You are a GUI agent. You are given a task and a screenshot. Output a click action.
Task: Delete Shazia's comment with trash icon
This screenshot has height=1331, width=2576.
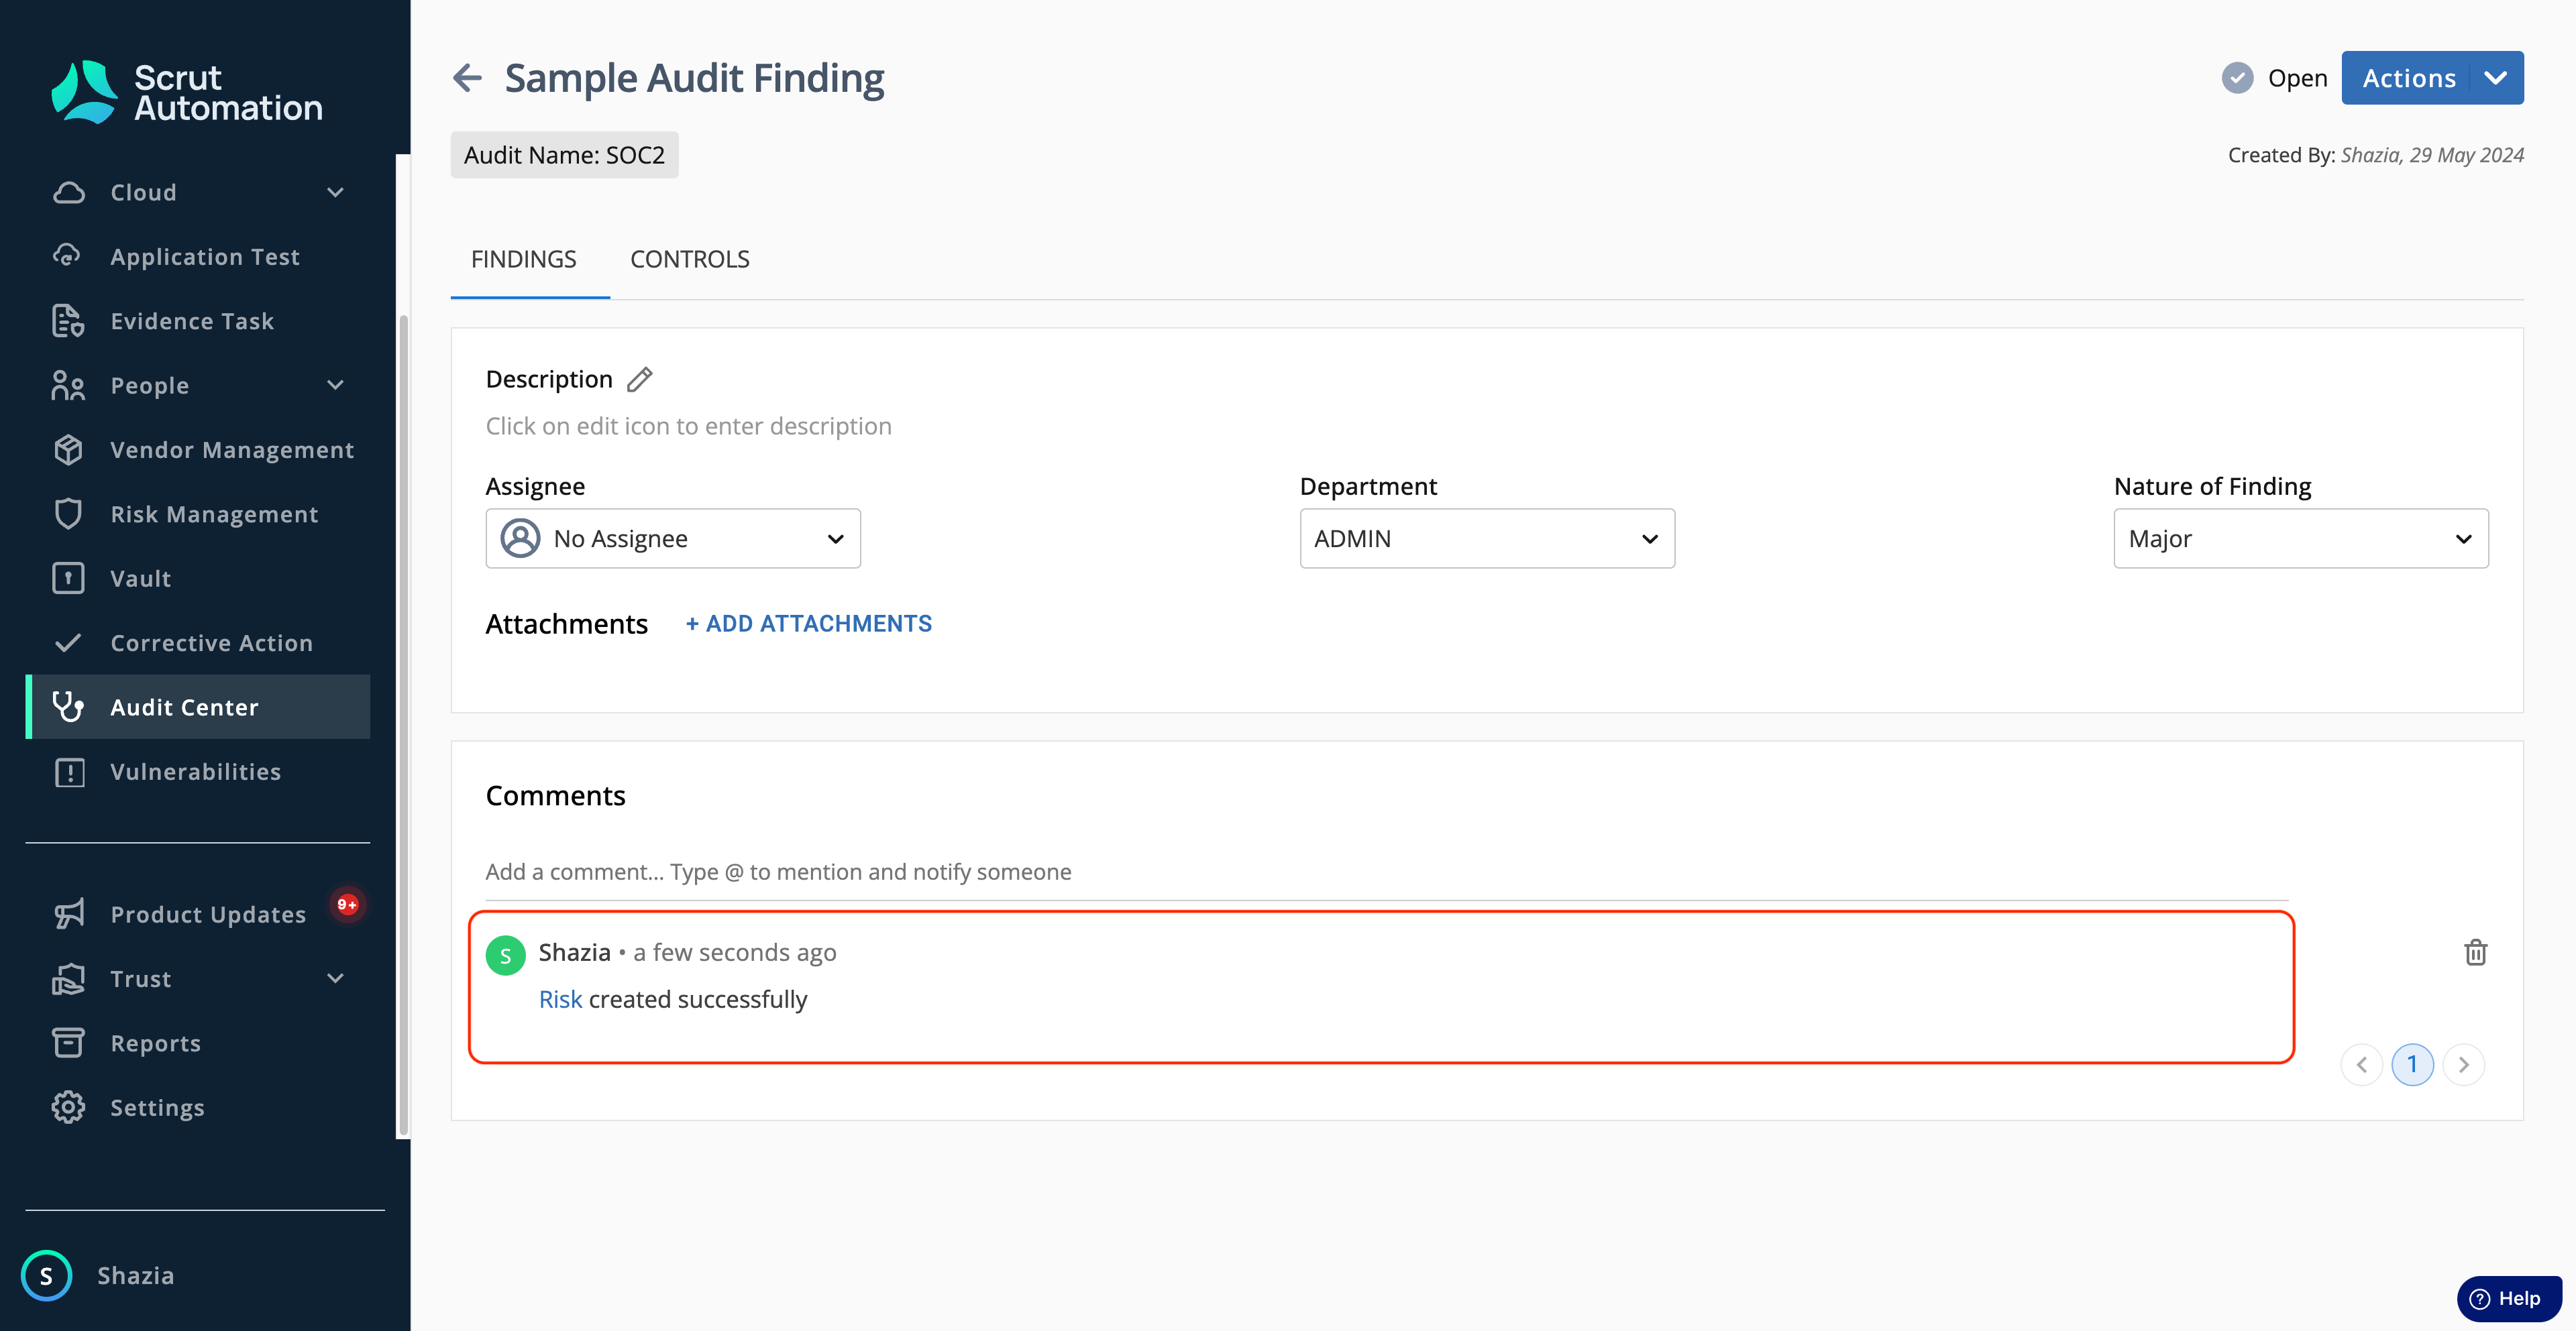(x=2476, y=952)
